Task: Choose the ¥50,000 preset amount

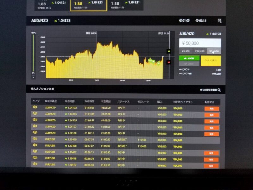Action: click(x=214, y=51)
